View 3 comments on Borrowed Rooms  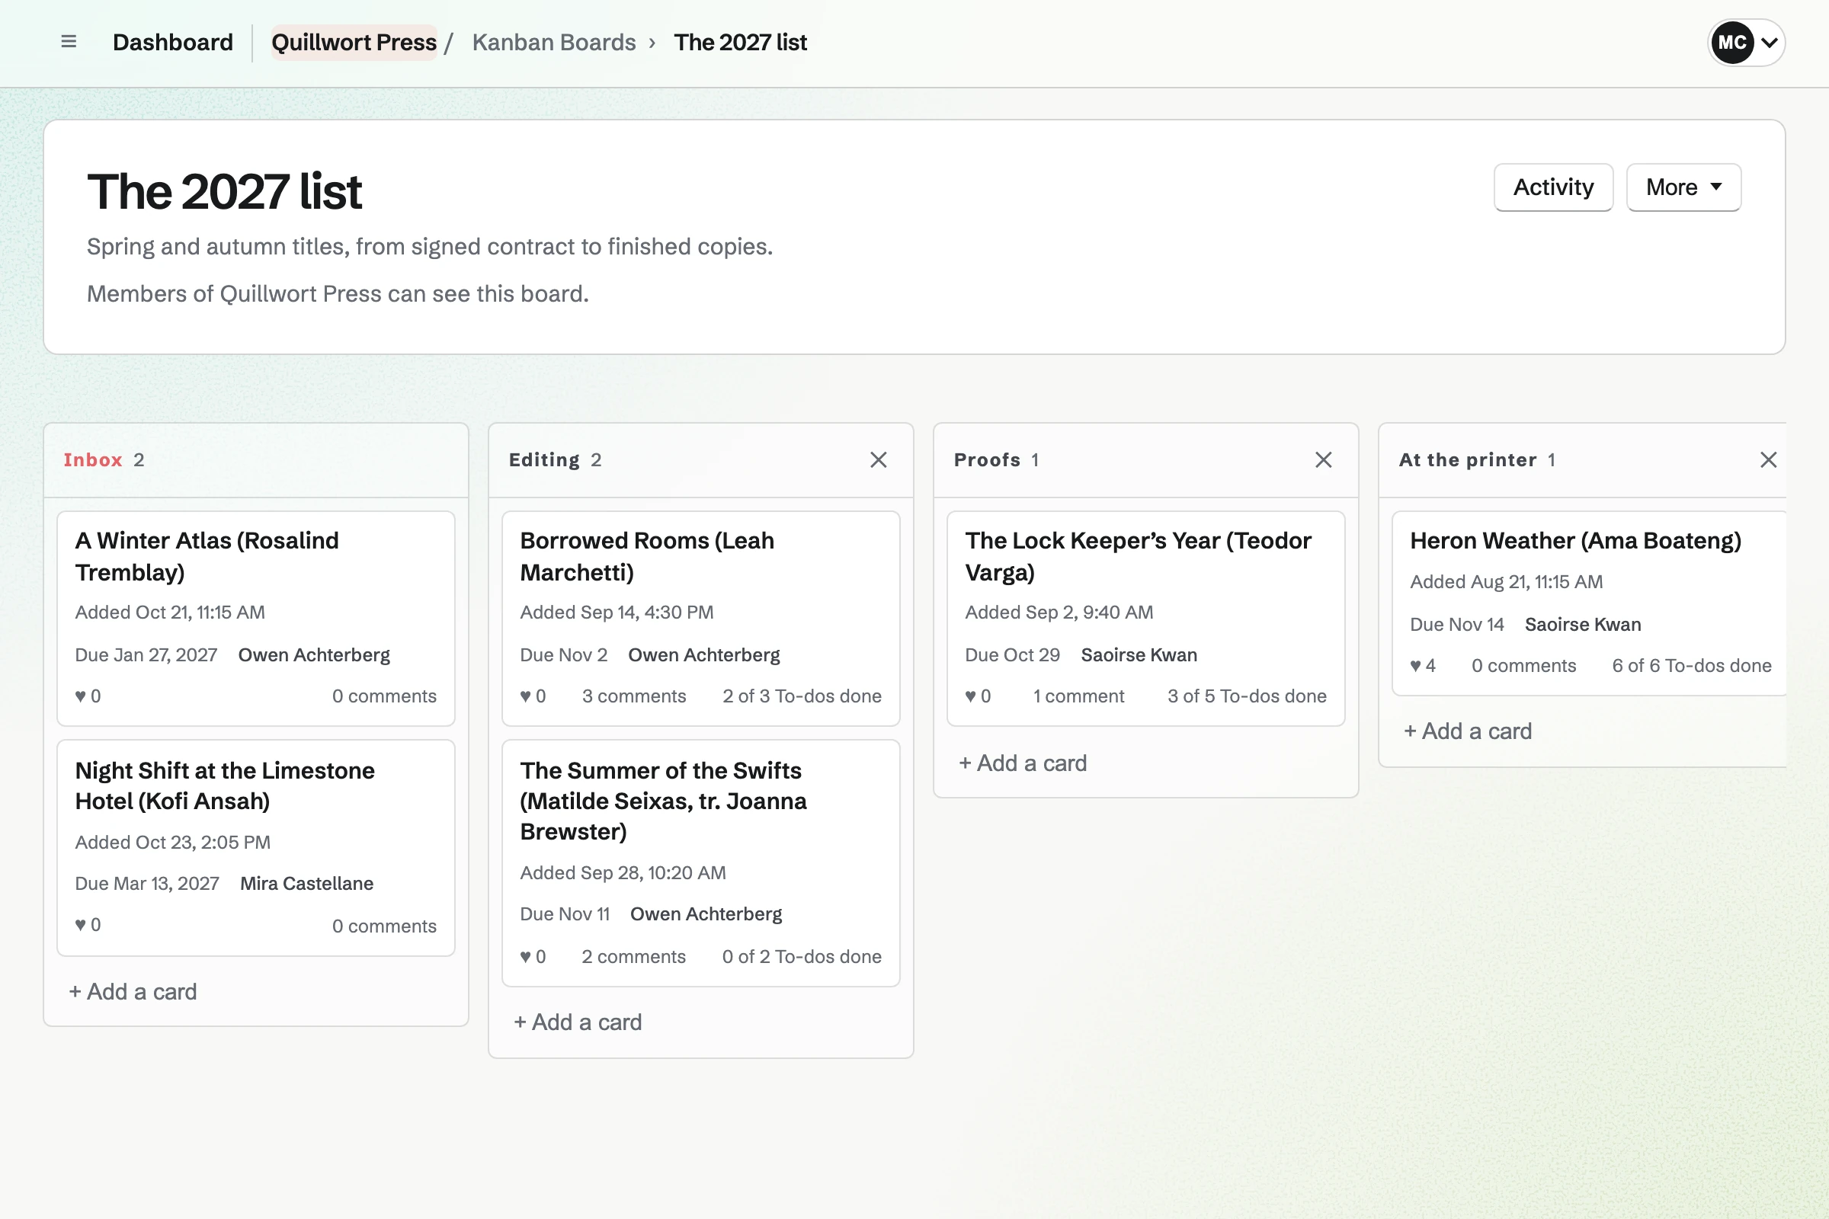tap(634, 696)
